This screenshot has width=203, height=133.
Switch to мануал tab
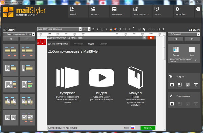pos(103,44)
